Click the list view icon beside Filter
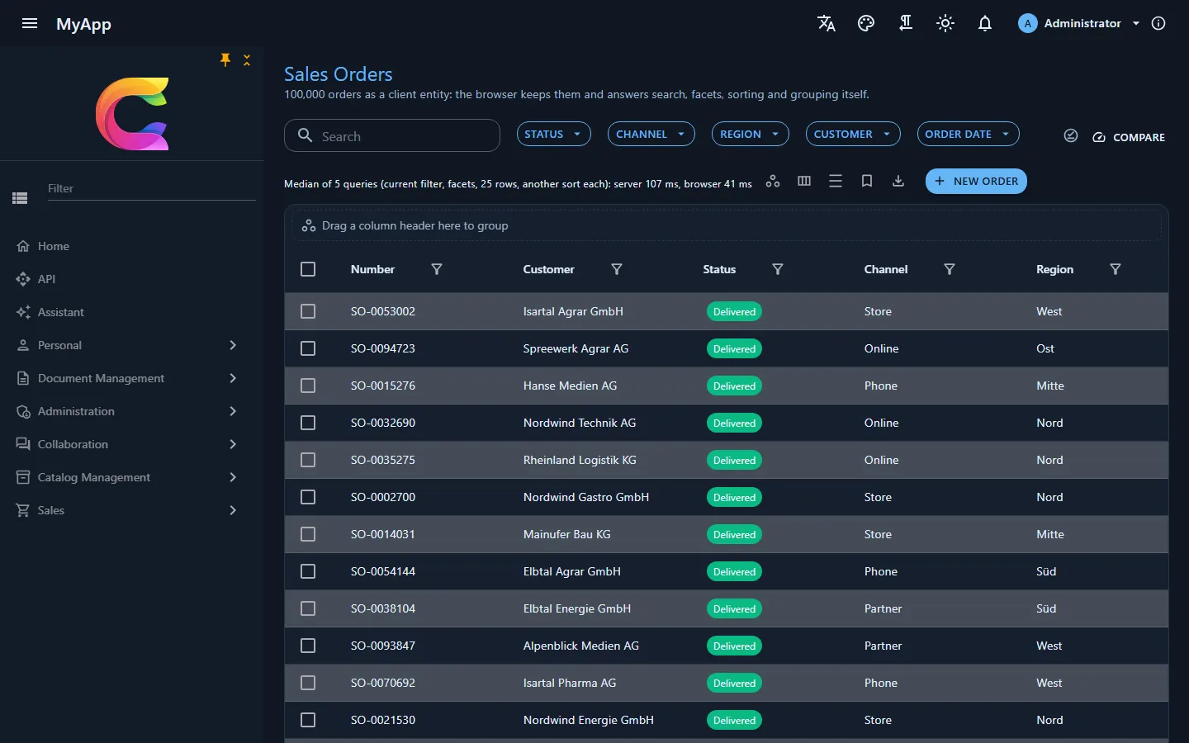 point(21,198)
